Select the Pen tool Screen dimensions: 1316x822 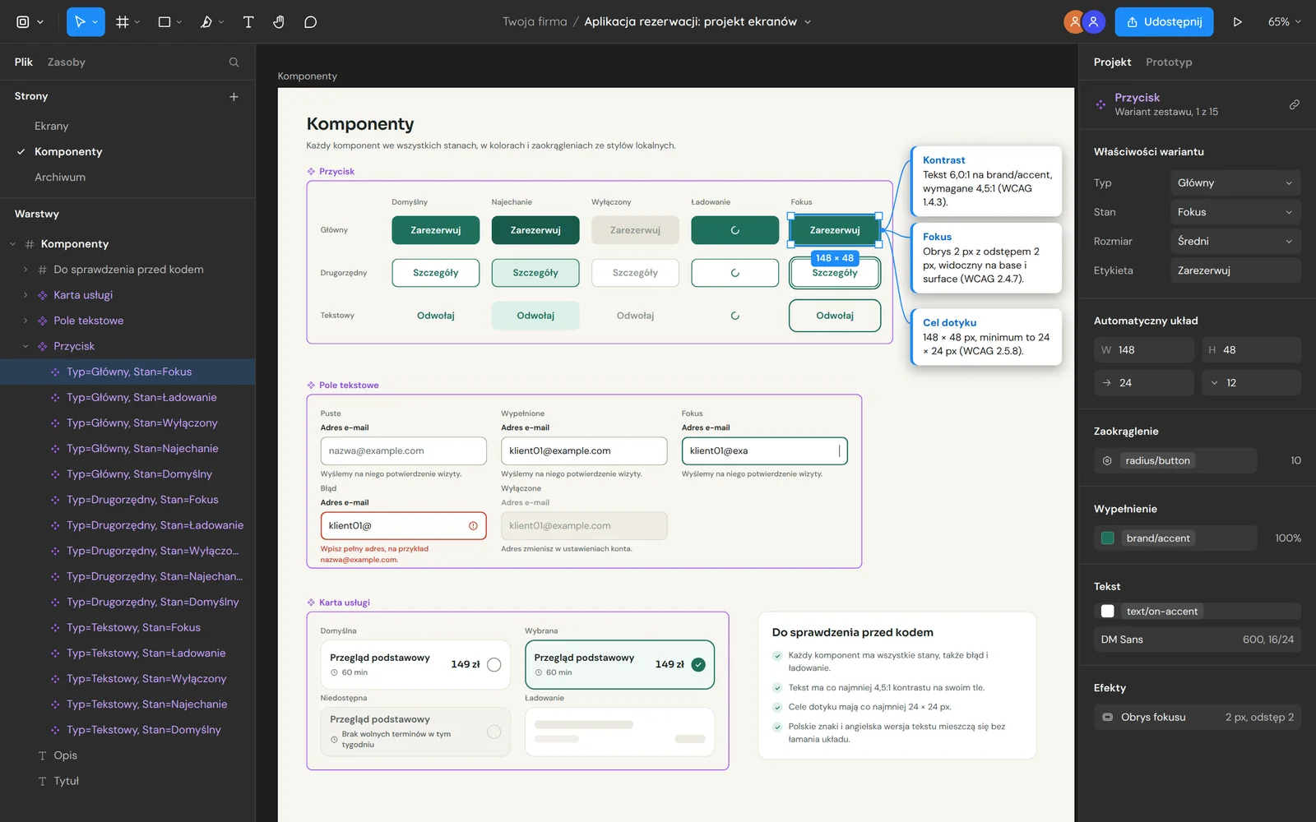206,22
